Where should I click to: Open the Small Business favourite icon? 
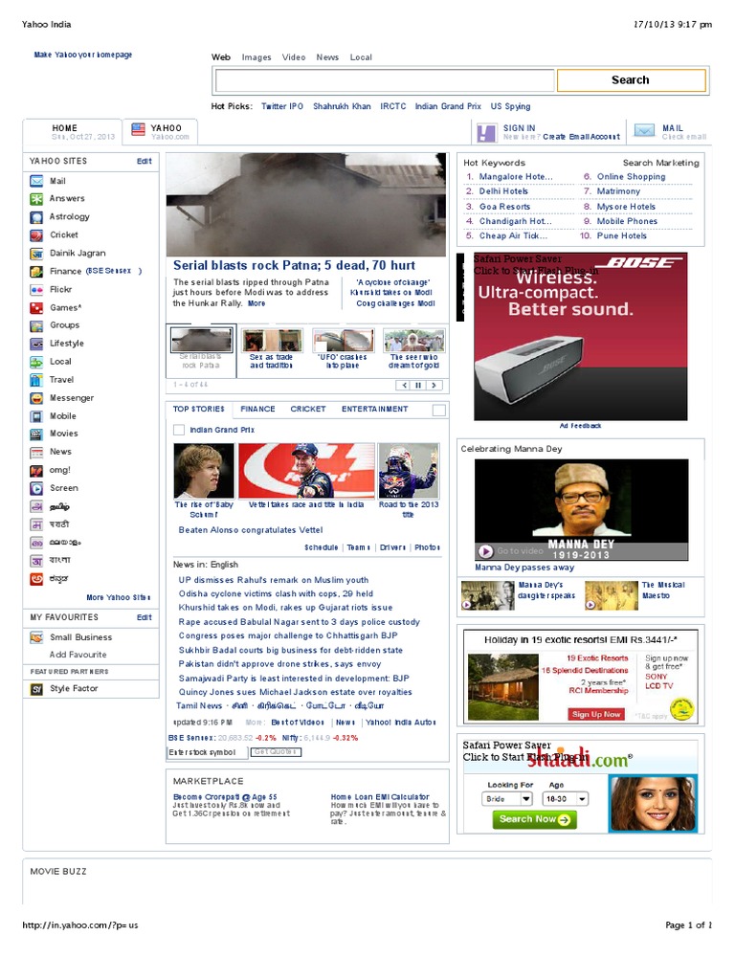(36, 637)
